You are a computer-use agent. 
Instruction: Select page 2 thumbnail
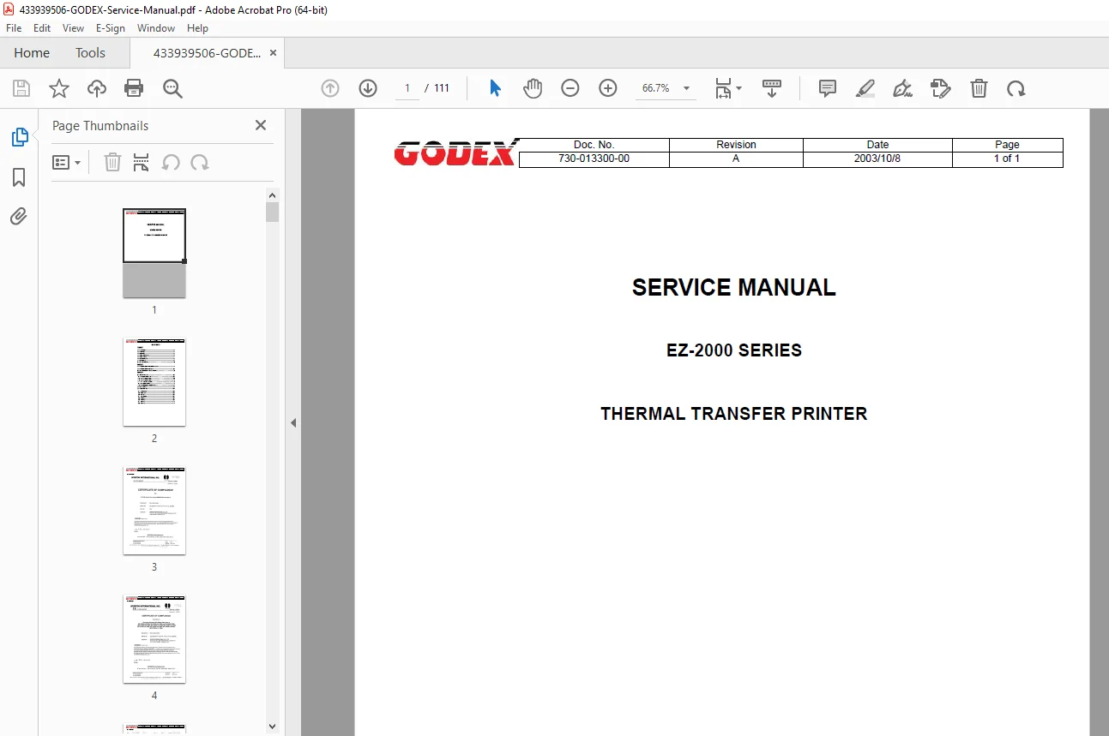point(154,381)
